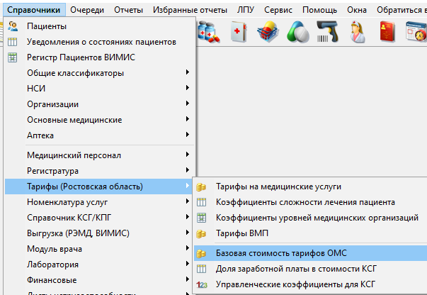
Task: Open Управленческие коэффициенты для КСГ
Action: (295, 284)
